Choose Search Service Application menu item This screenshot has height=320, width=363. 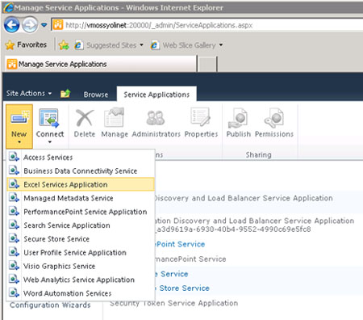coord(81,225)
